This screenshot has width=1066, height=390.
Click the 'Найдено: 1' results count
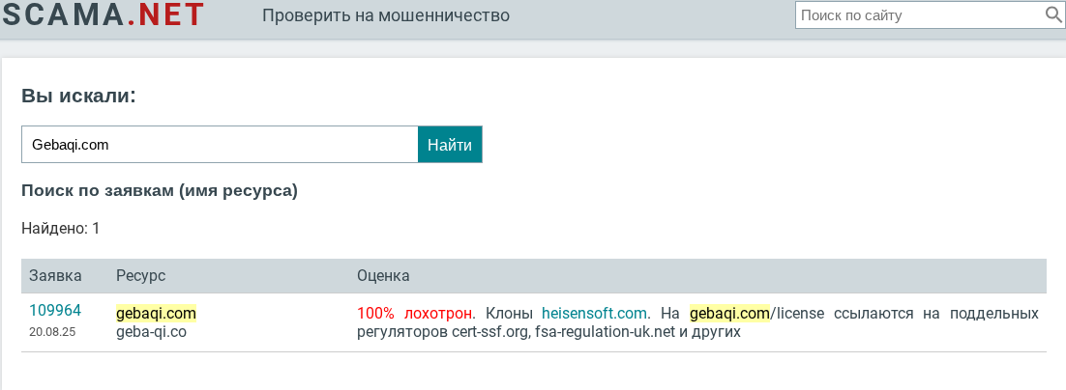(61, 229)
